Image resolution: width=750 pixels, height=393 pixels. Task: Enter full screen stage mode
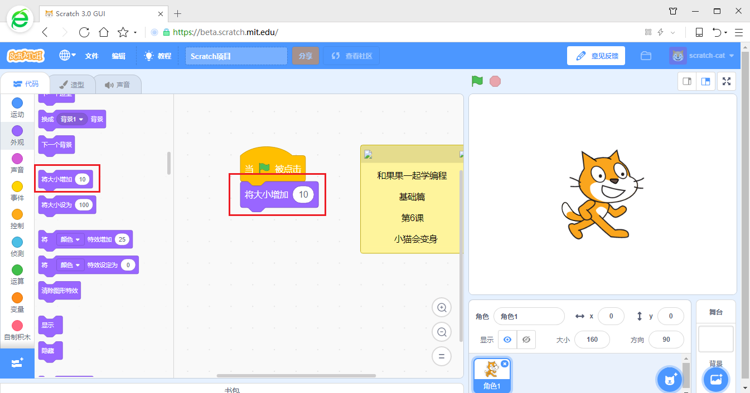click(x=727, y=81)
